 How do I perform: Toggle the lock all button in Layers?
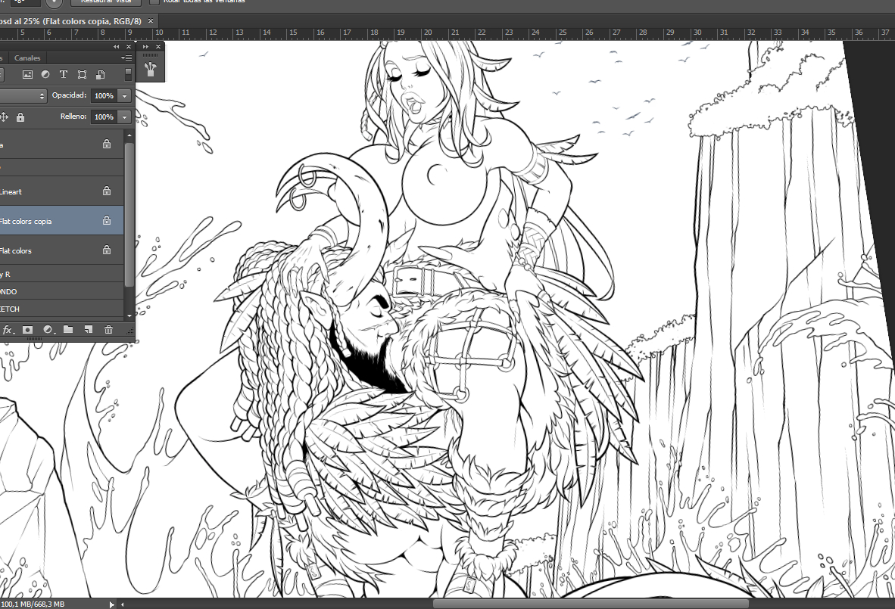click(20, 117)
